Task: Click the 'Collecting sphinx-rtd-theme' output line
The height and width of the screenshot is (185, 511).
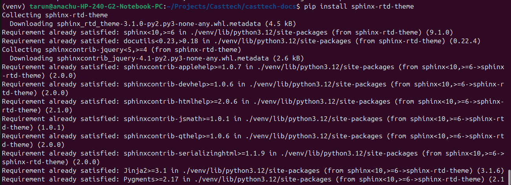Action: [x=55, y=15]
